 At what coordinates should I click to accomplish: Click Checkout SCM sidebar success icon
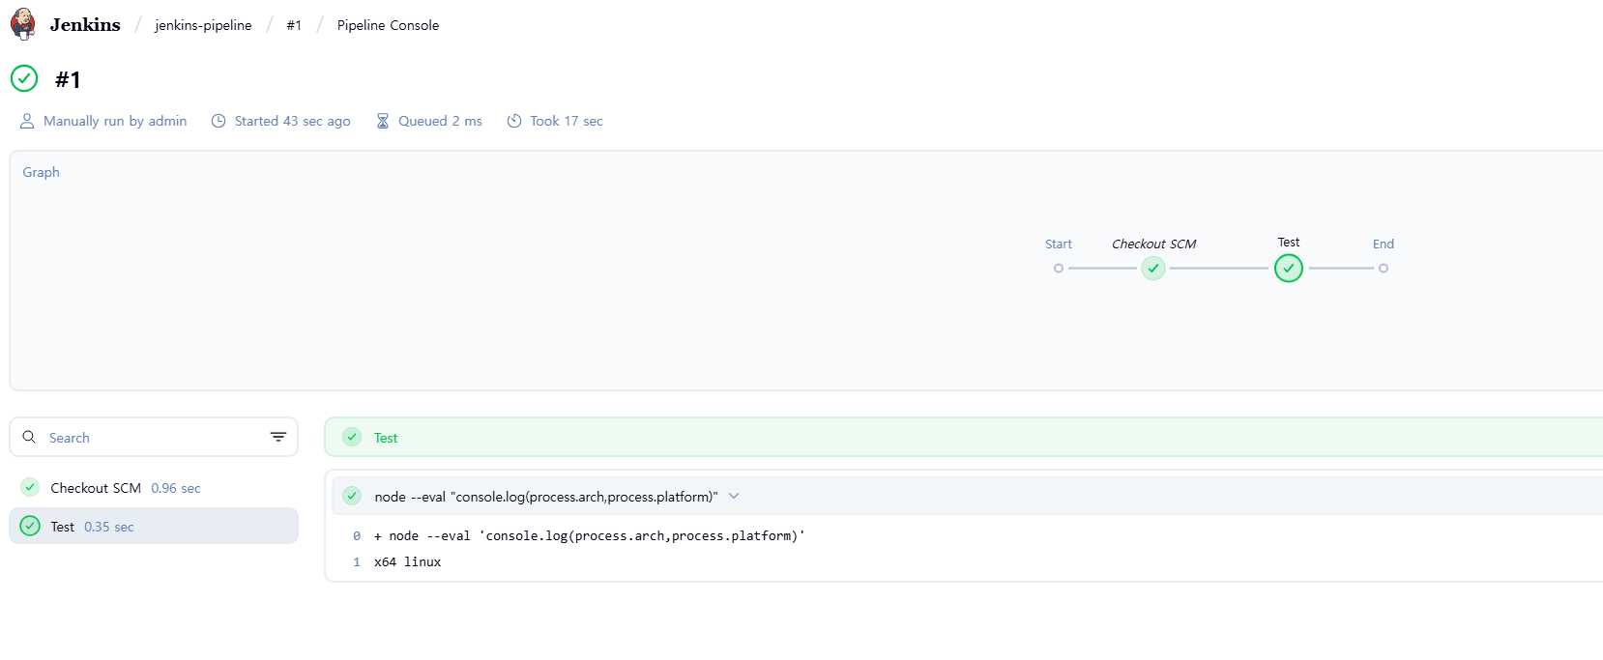pos(30,487)
